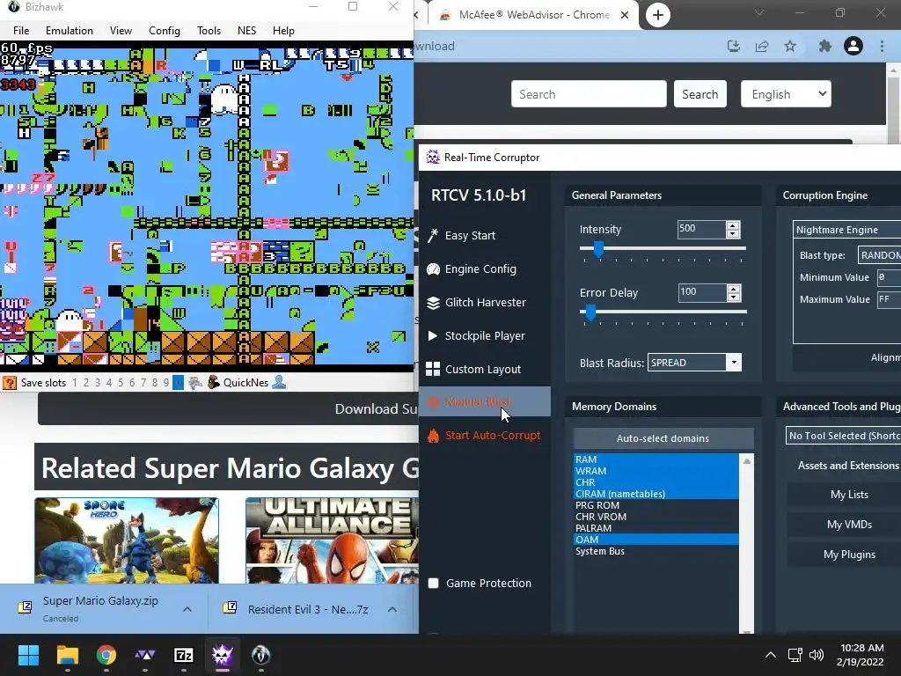901x676 pixels.
Task: Open Blast type RANDOM dropdown
Action: click(x=879, y=255)
